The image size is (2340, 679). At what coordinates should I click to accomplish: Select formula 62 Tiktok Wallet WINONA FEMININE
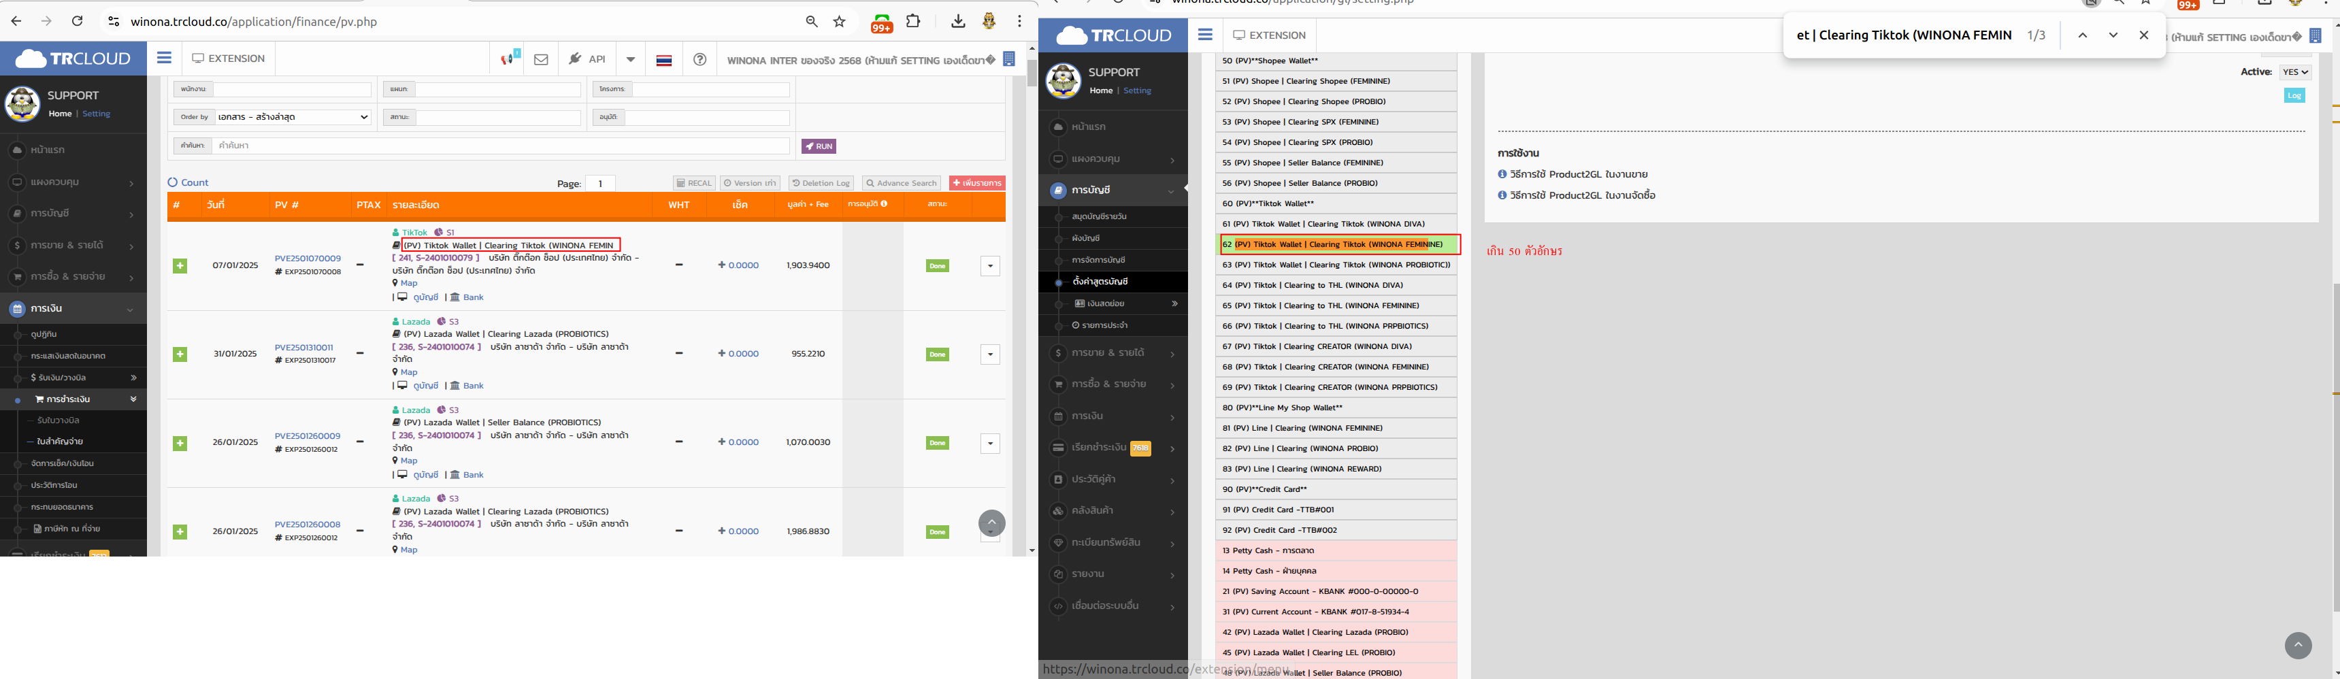point(1336,244)
